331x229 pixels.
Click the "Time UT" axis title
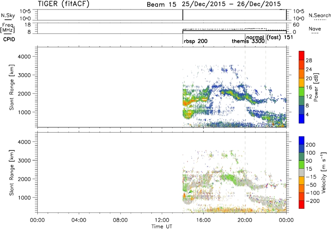pyautogui.click(x=162, y=227)
